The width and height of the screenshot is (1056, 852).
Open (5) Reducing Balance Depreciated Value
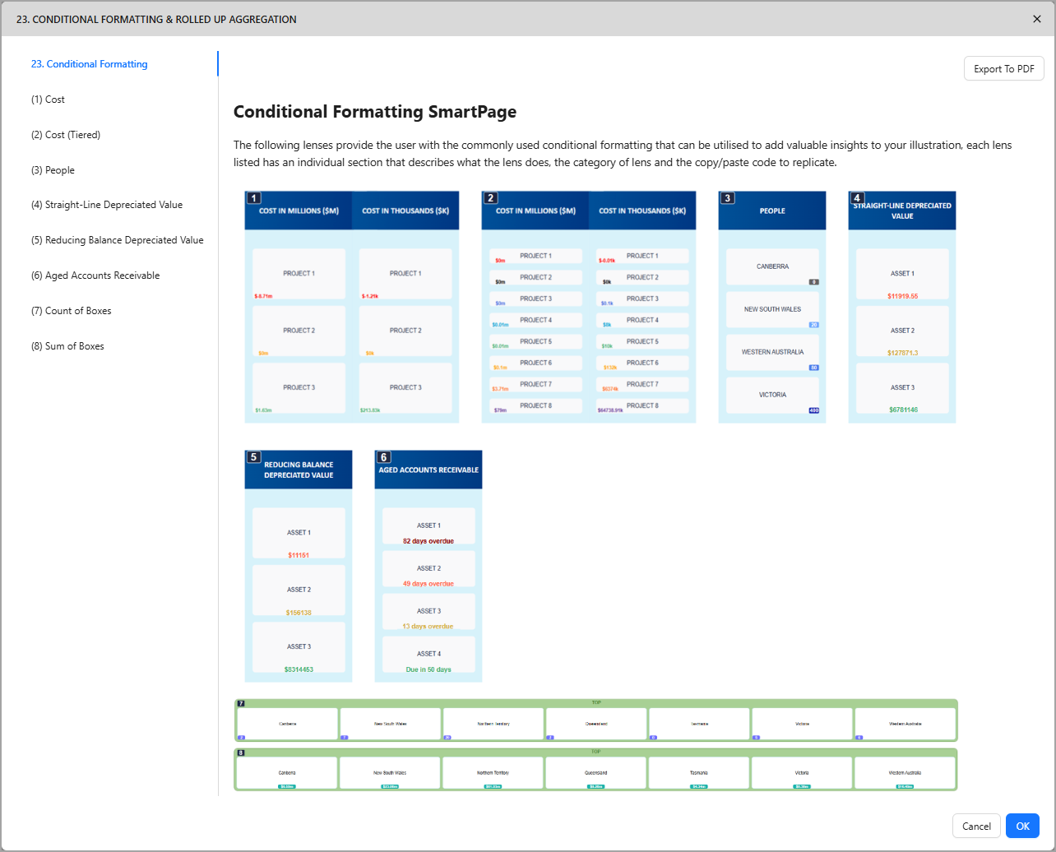point(117,240)
